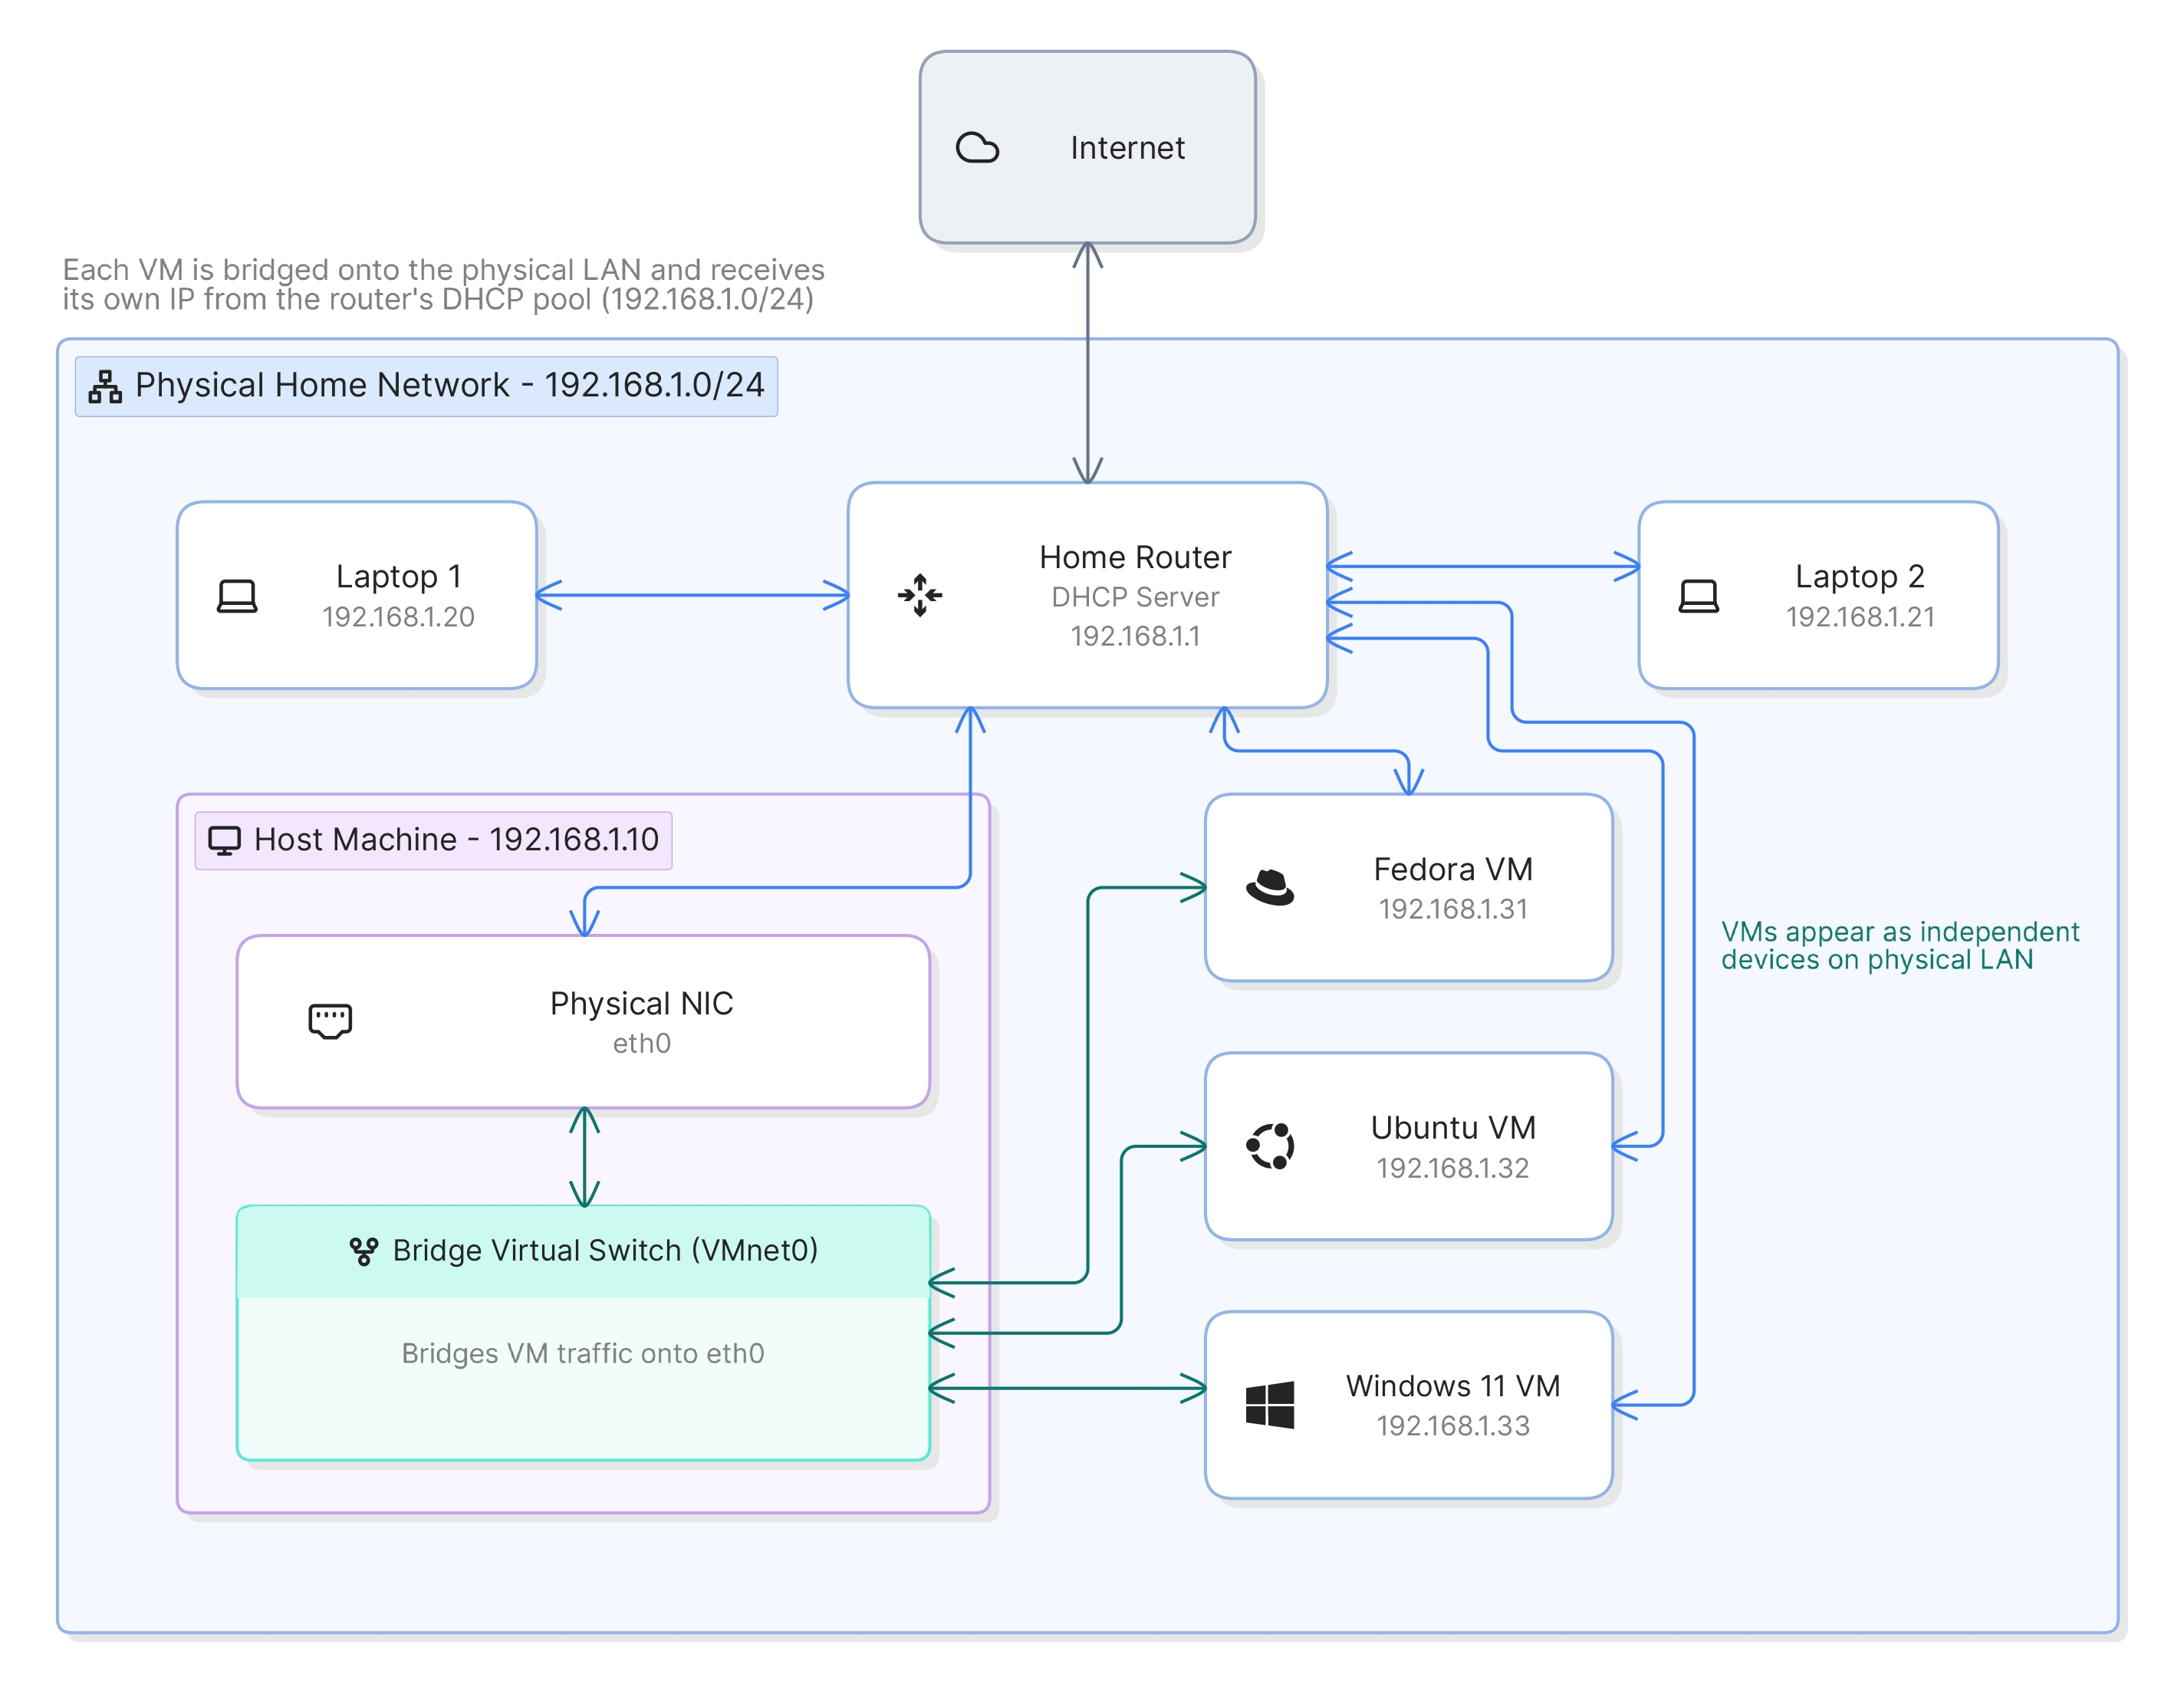Image resolution: width=2184 pixels, height=1693 pixels.
Task: Click the Fedora hat icon
Action: [x=1270, y=887]
